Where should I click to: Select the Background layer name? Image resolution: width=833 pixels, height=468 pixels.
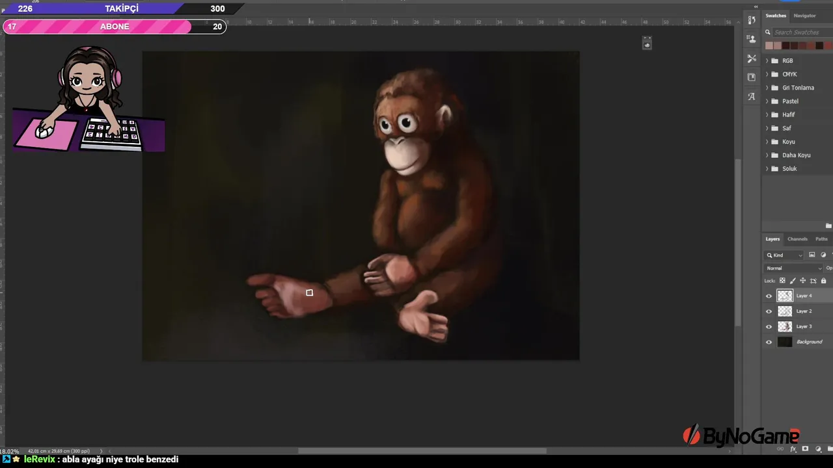pyautogui.click(x=810, y=342)
